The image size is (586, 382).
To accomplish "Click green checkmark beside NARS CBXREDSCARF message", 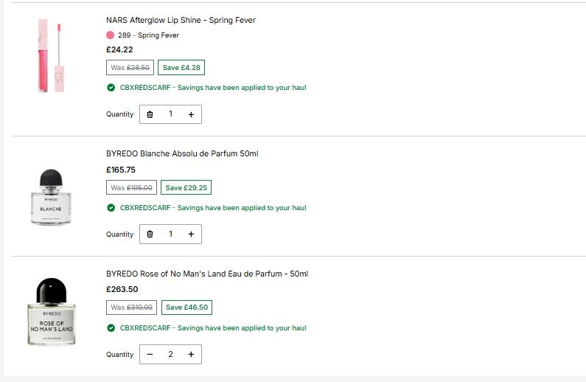I will tap(111, 88).
